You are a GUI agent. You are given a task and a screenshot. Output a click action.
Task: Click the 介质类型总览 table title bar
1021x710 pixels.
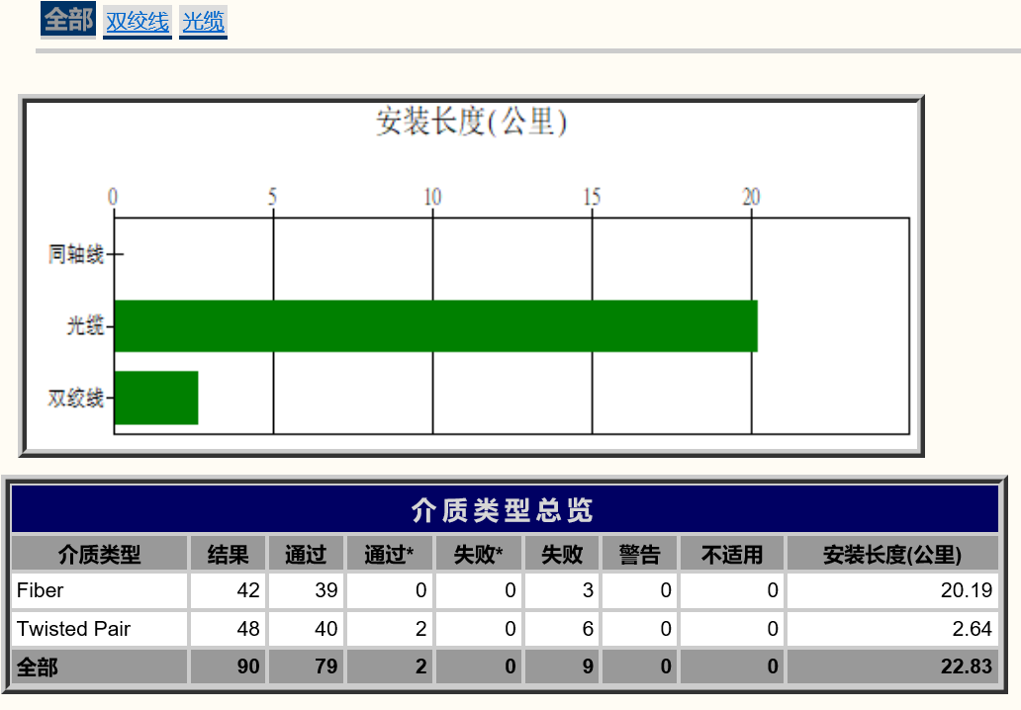tap(504, 509)
